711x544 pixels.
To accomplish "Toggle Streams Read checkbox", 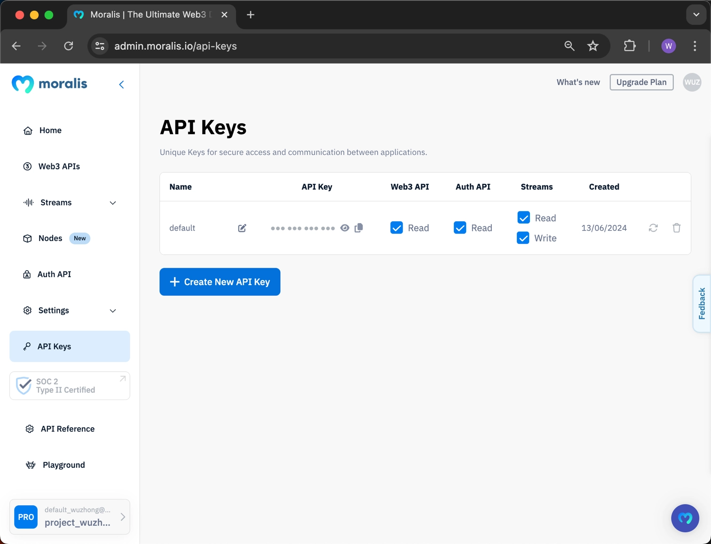I will (523, 217).
